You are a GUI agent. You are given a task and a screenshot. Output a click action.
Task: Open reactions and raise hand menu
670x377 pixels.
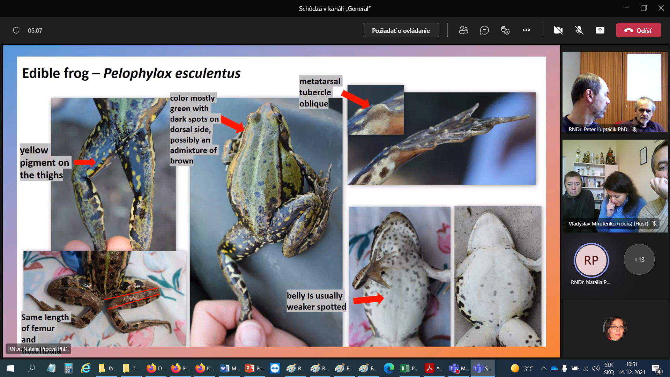tap(505, 30)
